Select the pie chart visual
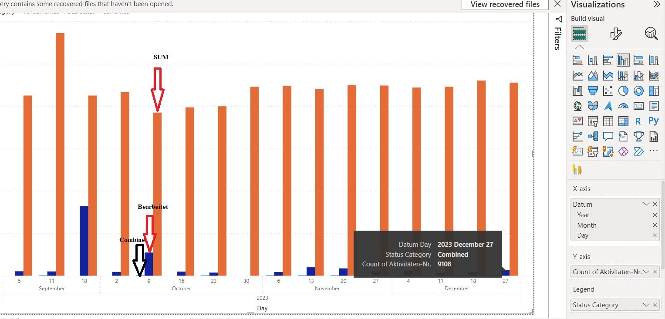 coord(623,91)
